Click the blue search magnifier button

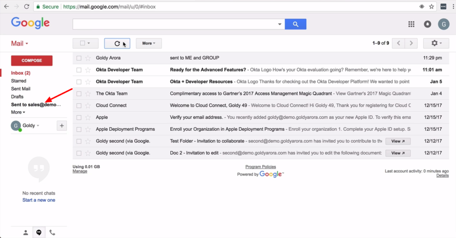[x=295, y=24]
